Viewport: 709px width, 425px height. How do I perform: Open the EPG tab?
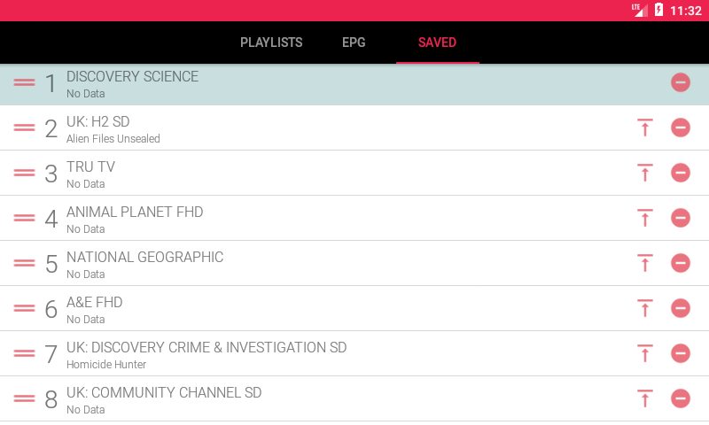pos(354,42)
